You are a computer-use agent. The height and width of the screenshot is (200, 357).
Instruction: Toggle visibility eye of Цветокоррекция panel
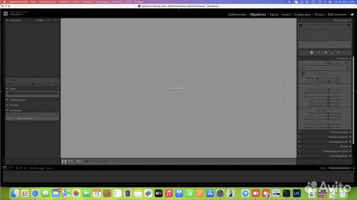[299, 141]
